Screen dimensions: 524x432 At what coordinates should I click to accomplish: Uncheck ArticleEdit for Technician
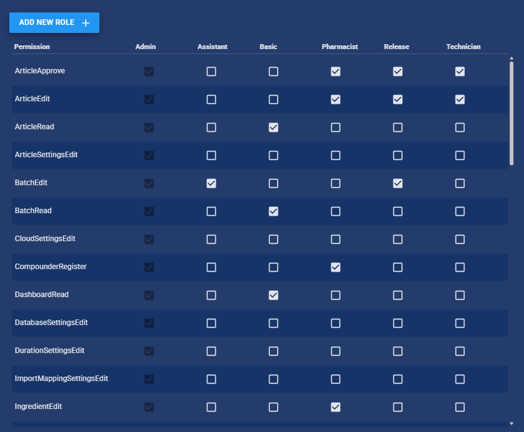click(x=460, y=99)
